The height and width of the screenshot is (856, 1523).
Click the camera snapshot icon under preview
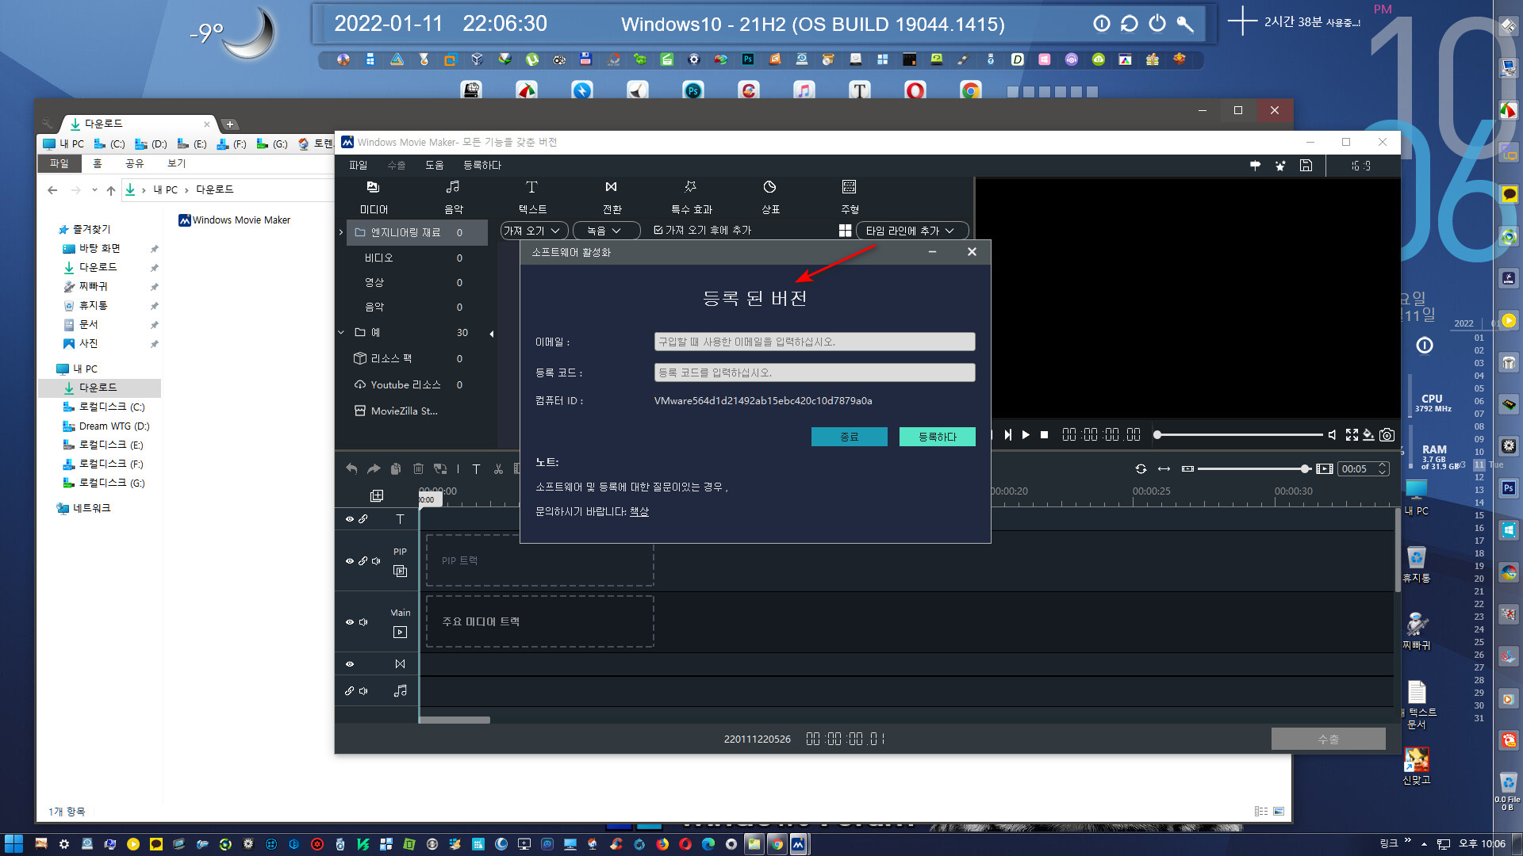(1387, 434)
